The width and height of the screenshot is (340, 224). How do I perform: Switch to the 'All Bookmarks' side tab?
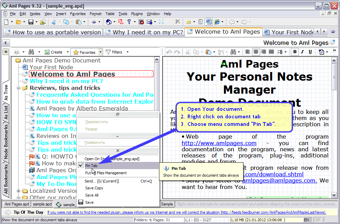pos(6,179)
